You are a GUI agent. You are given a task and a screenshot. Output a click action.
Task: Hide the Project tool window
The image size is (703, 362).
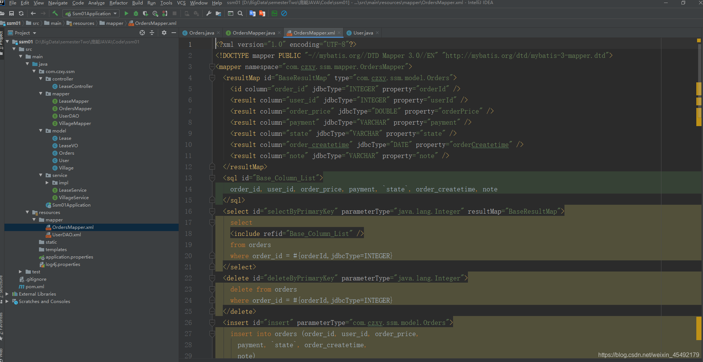tap(173, 33)
